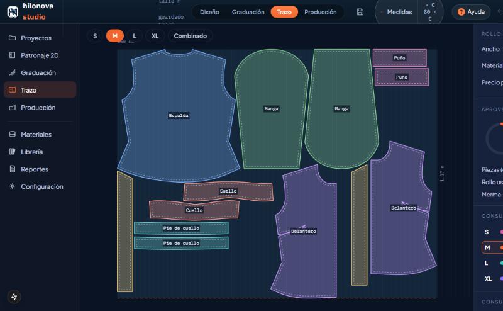Viewport: 503px width, 311px height.
Task: Select the lower Cuello collar piece
Action: point(194,210)
